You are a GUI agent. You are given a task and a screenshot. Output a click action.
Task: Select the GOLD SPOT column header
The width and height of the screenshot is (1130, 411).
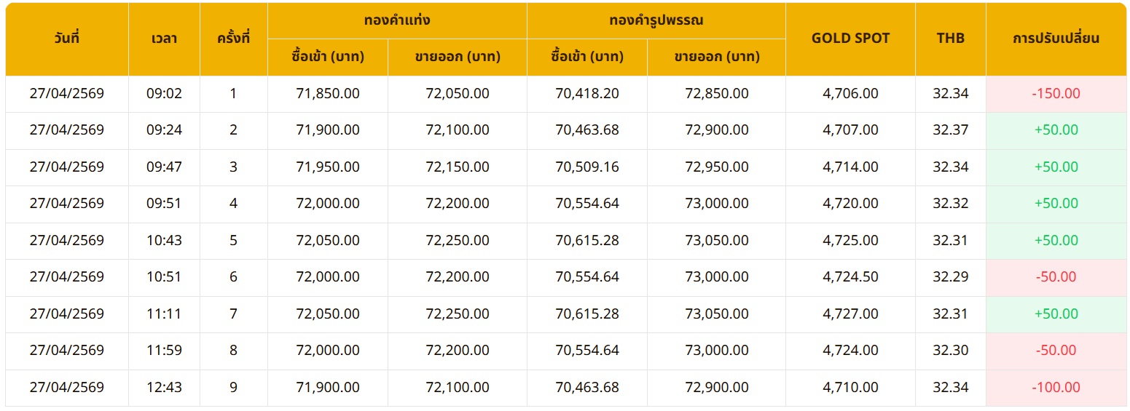tap(850, 39)
